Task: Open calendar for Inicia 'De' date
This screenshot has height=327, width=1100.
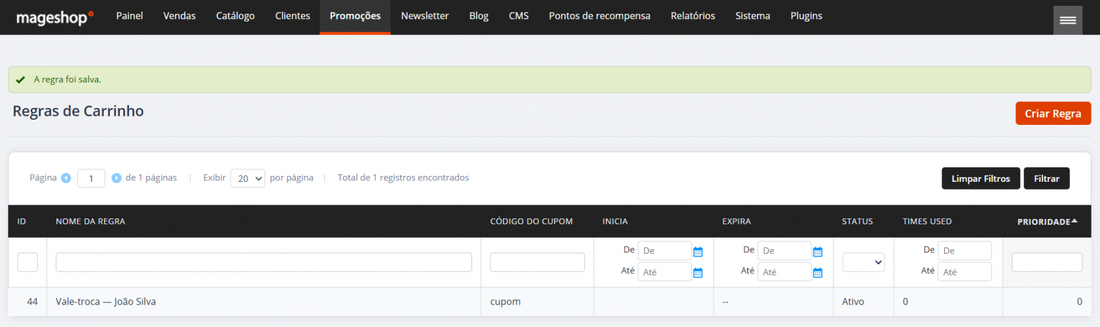Action: (698, 252)
